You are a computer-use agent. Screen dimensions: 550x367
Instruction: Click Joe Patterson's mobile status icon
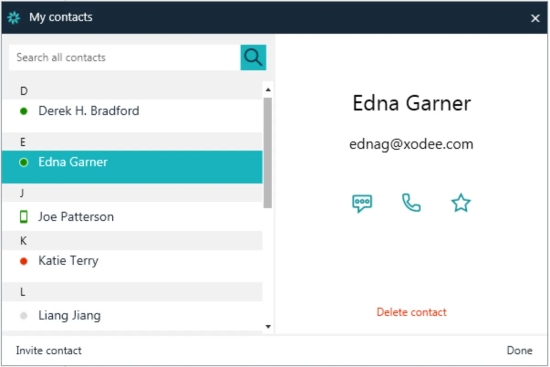pos(24,217)
